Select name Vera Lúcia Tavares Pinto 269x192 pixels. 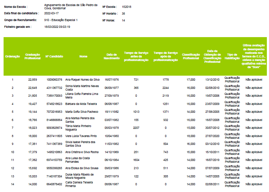(x=81, y=136)
